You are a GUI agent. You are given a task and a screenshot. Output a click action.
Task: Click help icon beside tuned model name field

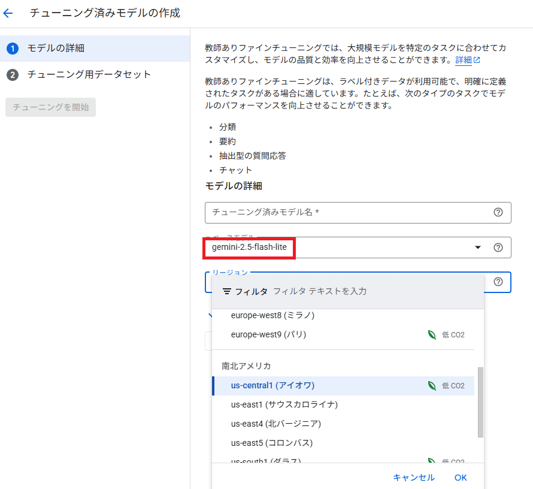click(498, 212)
